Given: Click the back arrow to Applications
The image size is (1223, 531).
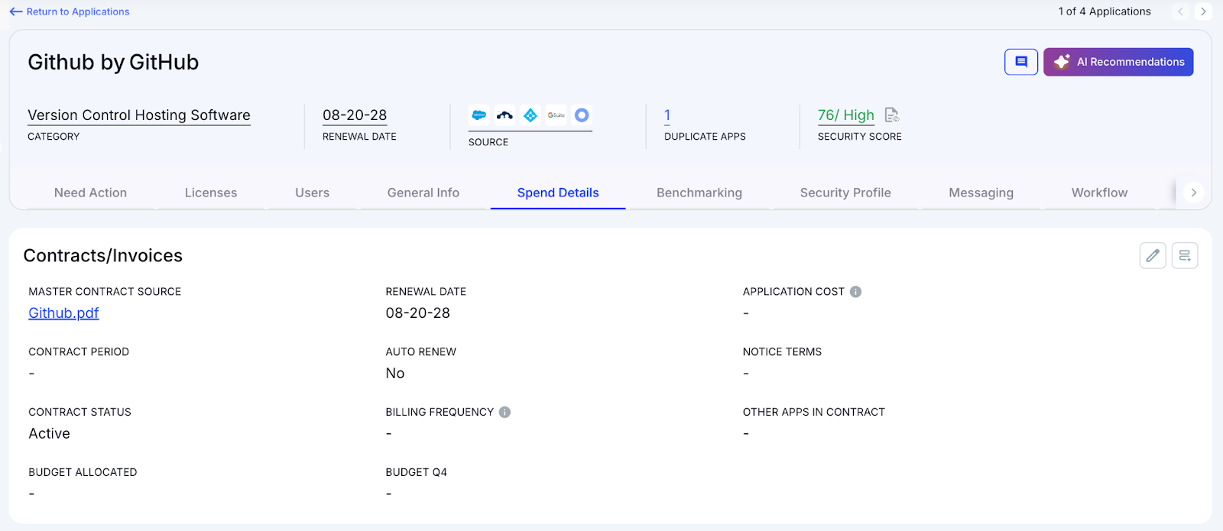Looking at the screenshot, I should click(x=15, y=11).
